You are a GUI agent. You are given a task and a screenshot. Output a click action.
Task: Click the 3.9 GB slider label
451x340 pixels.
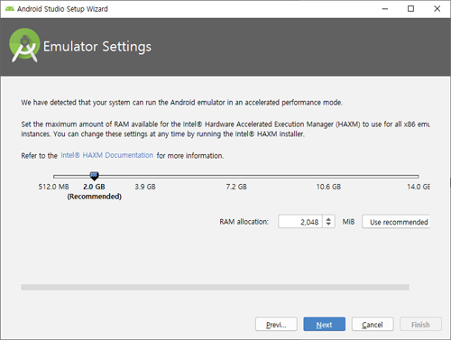coord(145,187)
